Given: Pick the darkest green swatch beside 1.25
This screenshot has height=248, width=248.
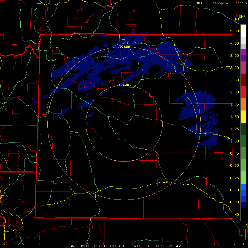Looking at the screenshot, I should 243,129.
